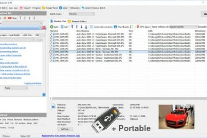The image size is (207, 138).
Task: Click file type icon in info panel
Action: click(x=53, y=106)
